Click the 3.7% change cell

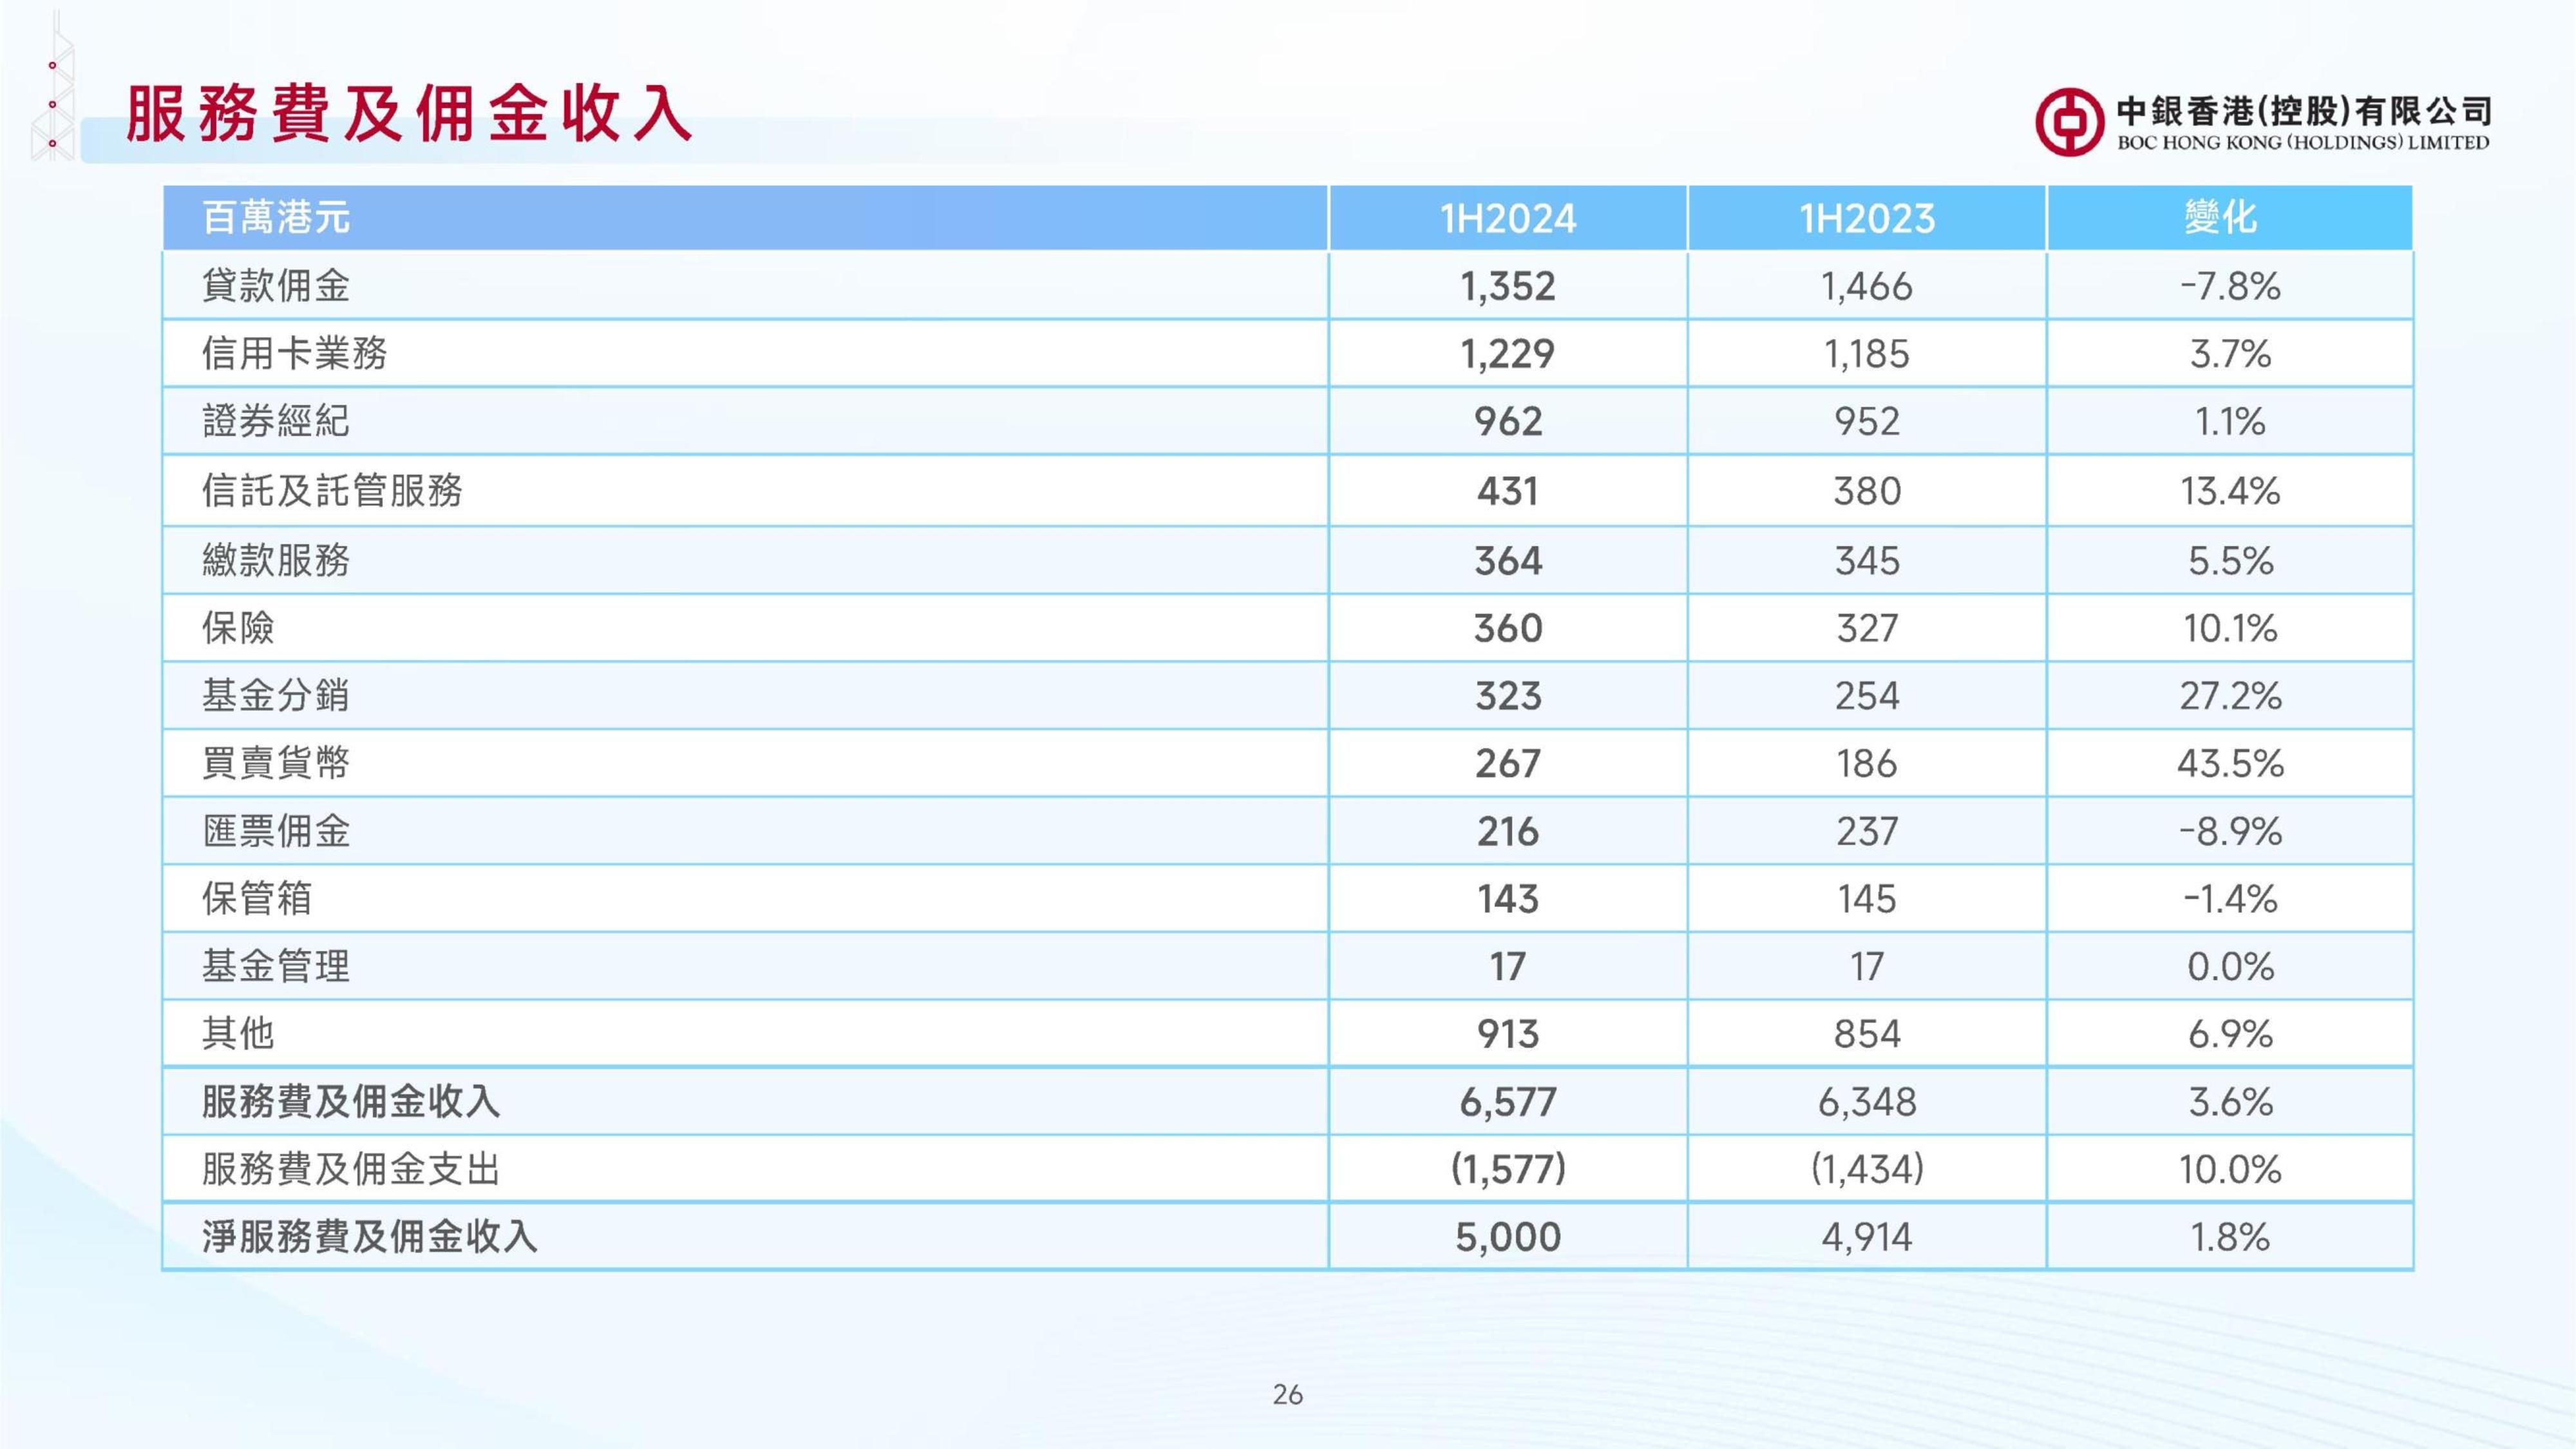(2230, 354)
